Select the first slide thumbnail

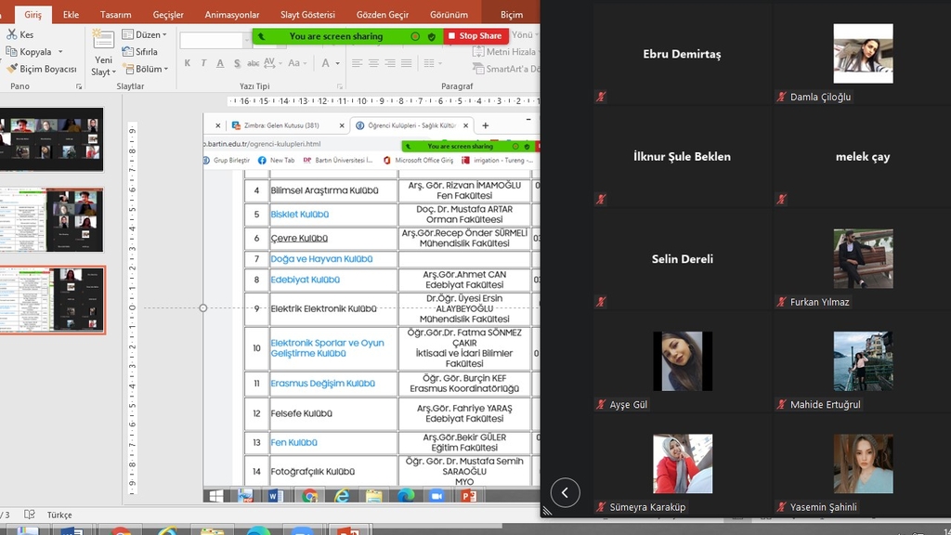pyautogui.click(x=52, y=139)
